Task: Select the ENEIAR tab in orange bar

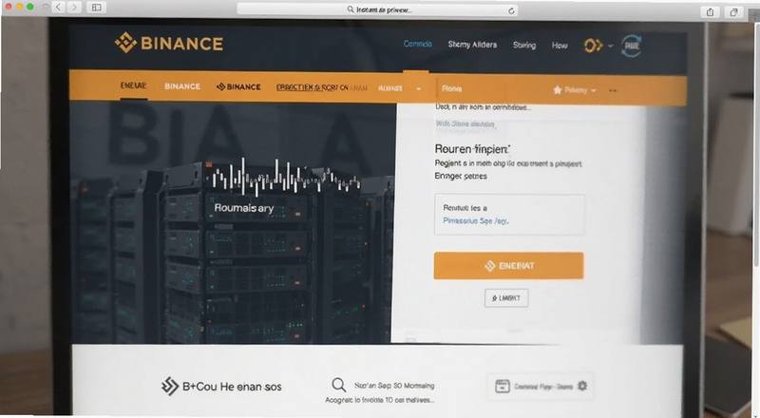Action: click(133, 85)
